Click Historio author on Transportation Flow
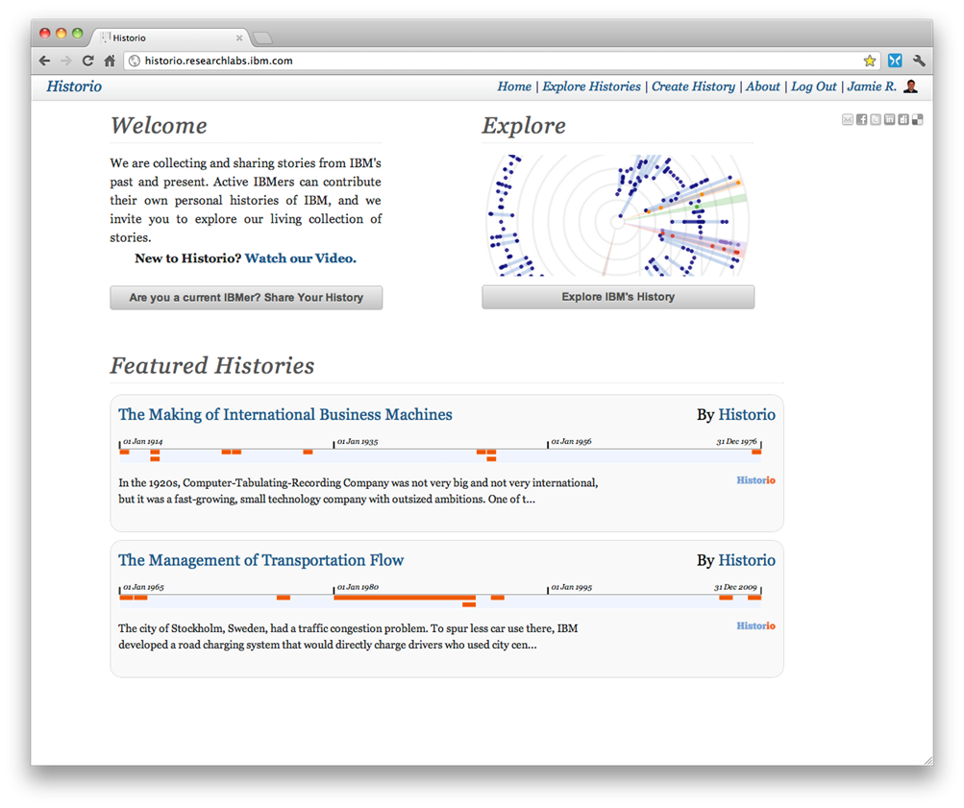 click(x=747, y=560)
